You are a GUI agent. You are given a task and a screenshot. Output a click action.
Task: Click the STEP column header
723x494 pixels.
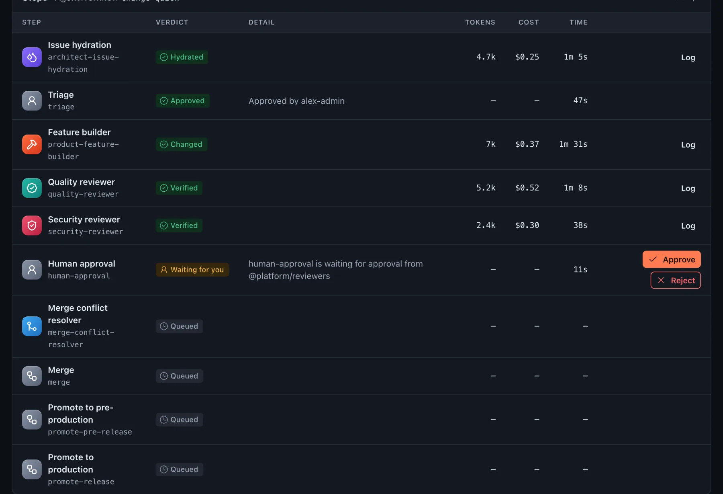pyautogui.click(x=32, y=22)
